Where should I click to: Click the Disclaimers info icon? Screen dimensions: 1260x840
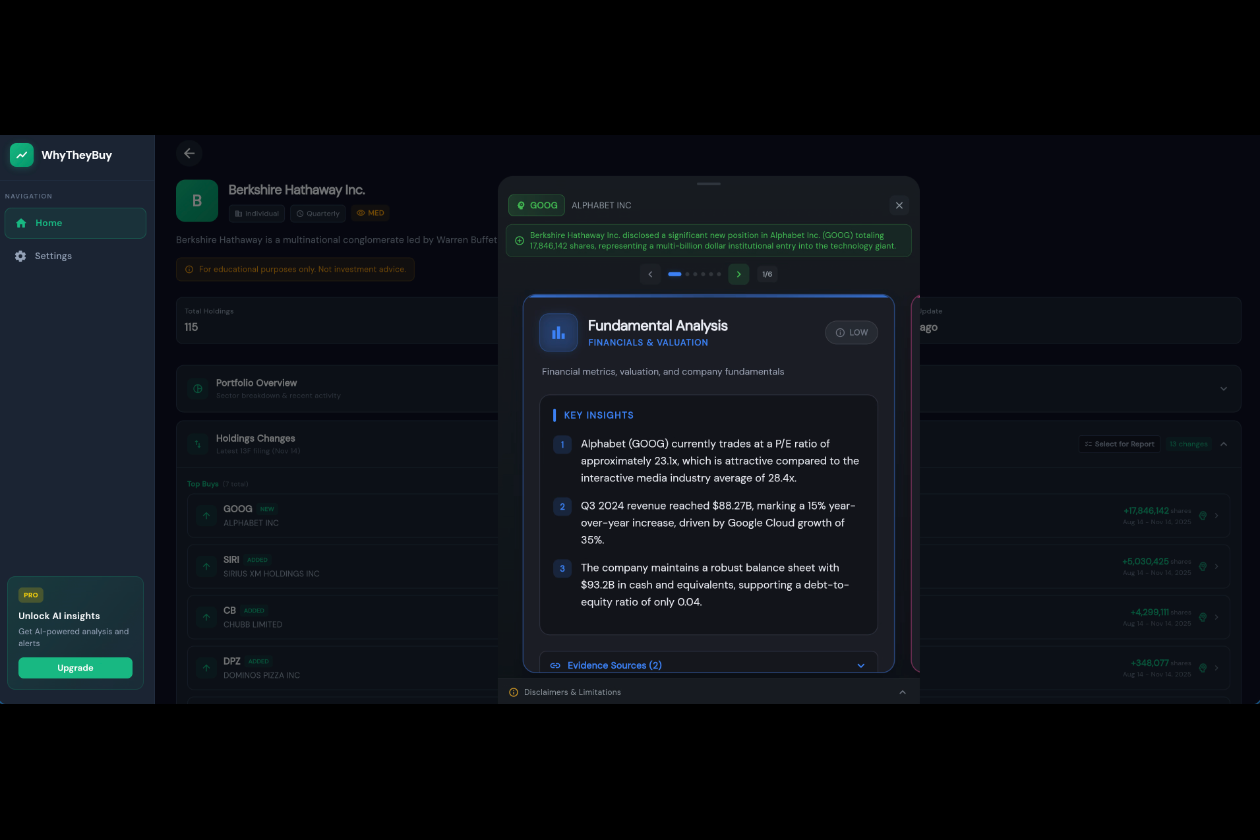tap(514, 692)
